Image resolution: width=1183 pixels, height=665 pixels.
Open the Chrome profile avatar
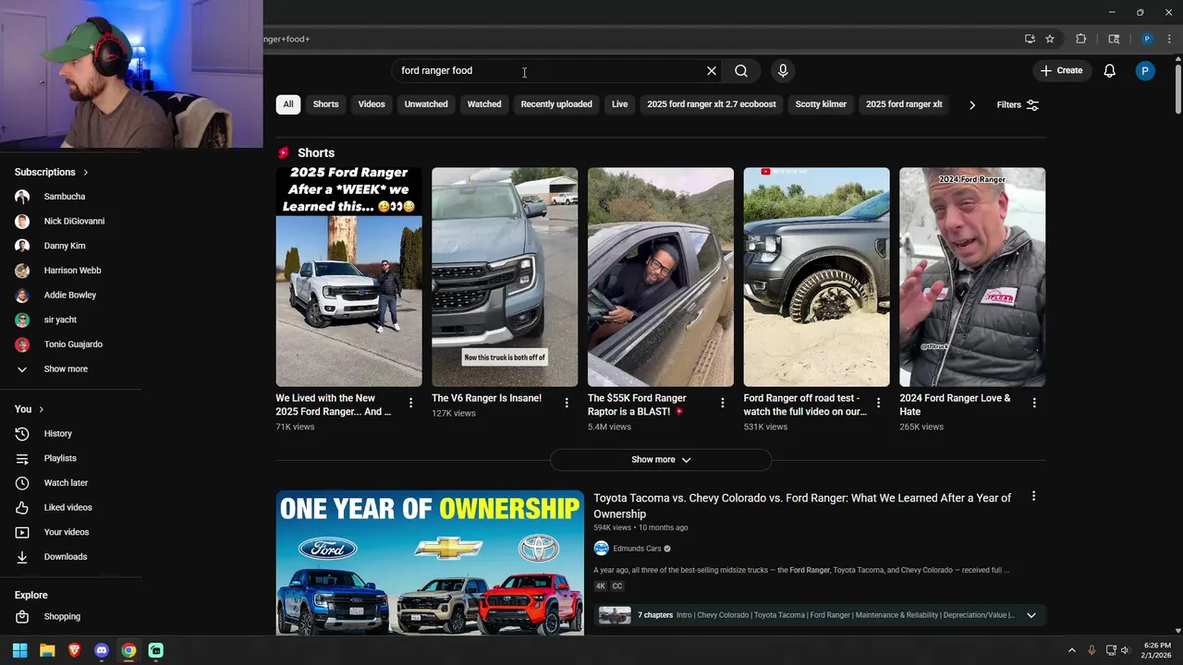1147,39
